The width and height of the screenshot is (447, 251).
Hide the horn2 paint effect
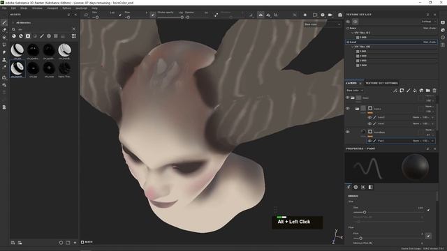click(x=369, y=117)
